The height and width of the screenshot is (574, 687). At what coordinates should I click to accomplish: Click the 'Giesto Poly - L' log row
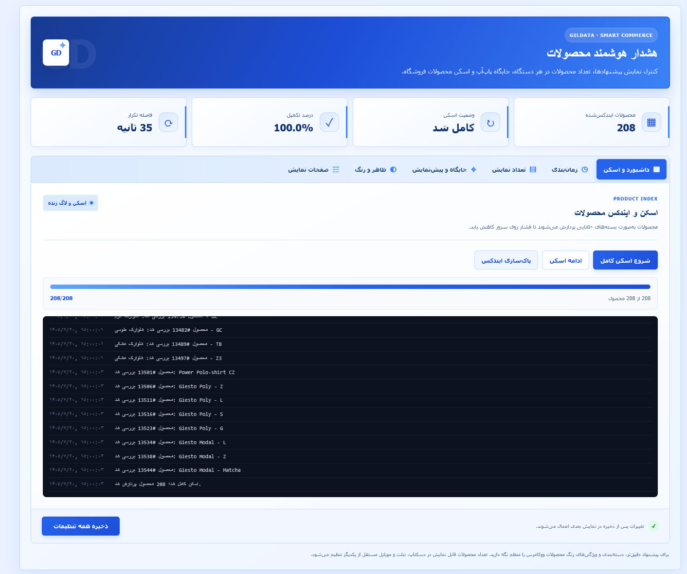[x=350, y=400]
